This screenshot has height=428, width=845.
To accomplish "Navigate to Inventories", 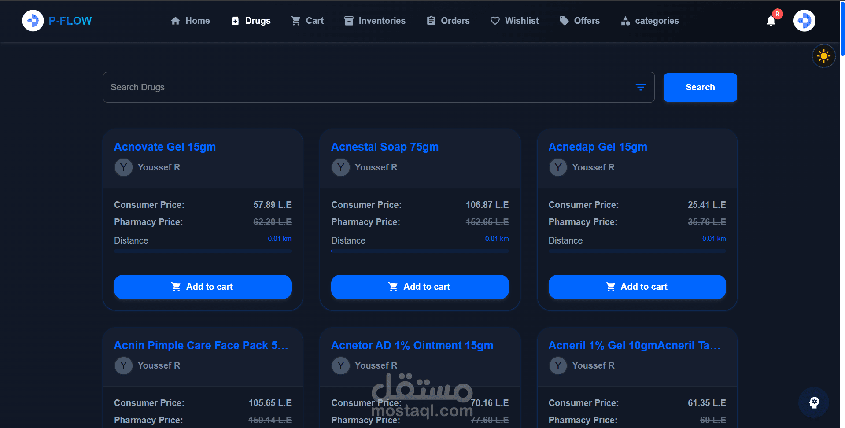I will coord(375,21).
